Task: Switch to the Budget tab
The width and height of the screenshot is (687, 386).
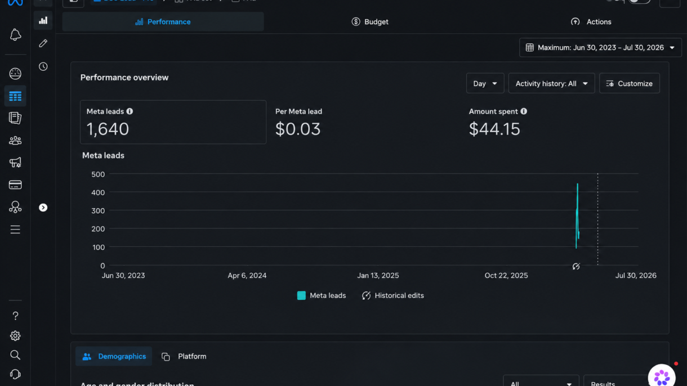Action: pos(370,22)
